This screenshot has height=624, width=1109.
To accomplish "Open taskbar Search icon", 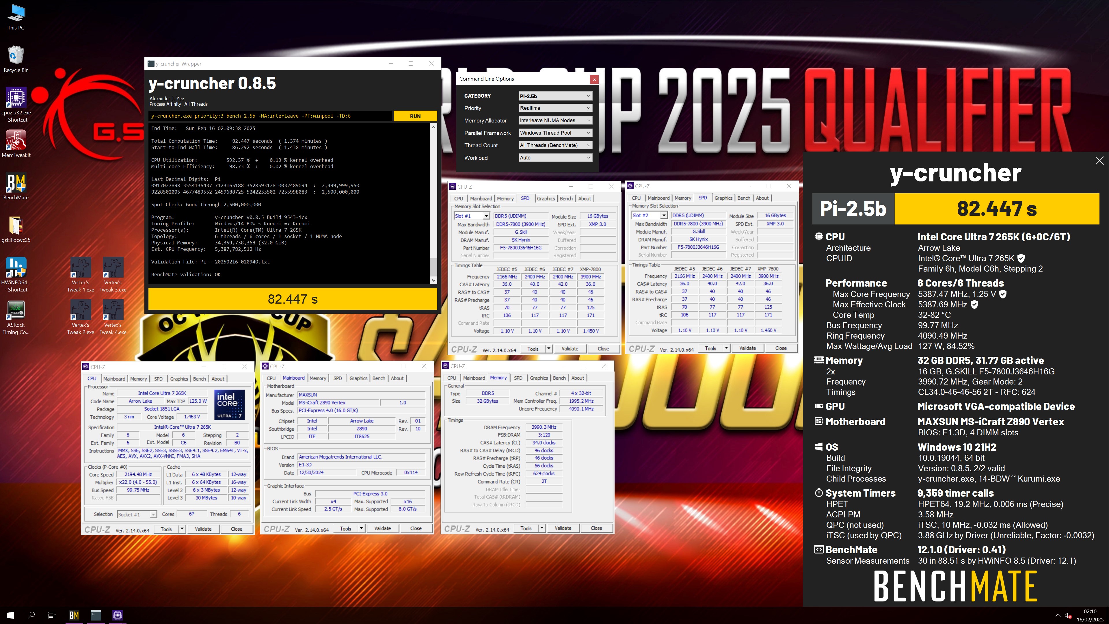I will coord(31,615).
